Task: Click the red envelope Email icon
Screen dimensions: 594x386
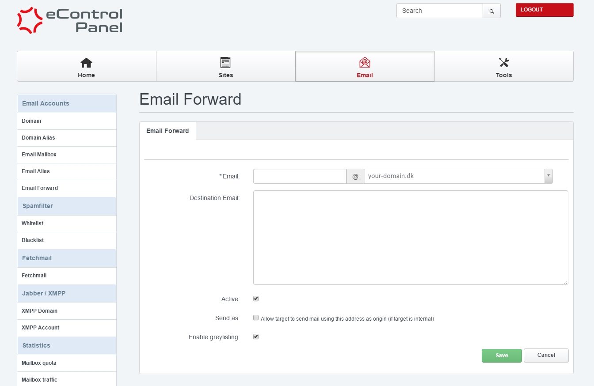Action: click(x=365, y=63)
